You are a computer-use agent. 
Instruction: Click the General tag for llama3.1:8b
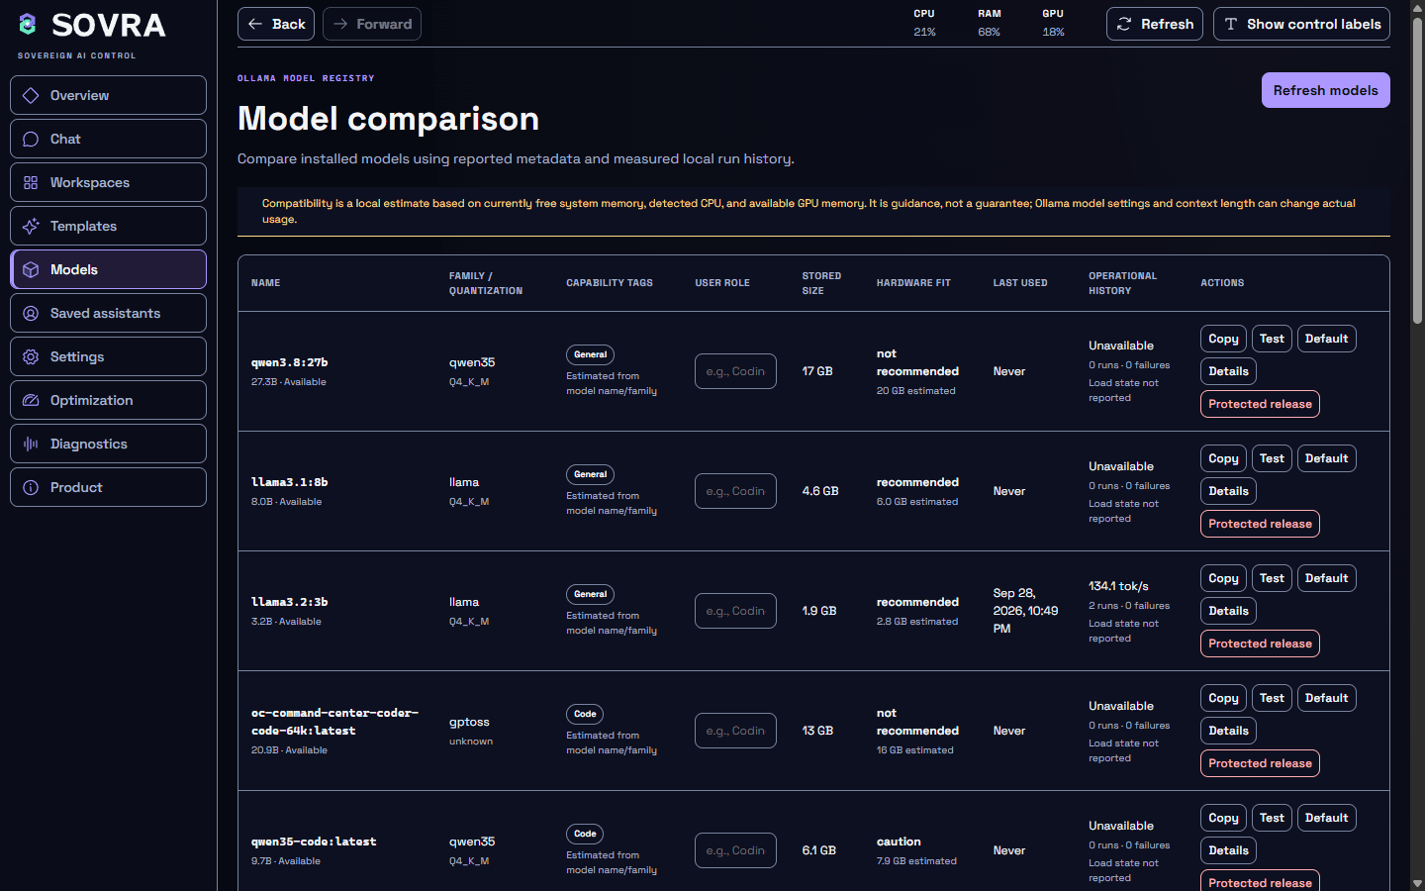click(x=590, y=474)
